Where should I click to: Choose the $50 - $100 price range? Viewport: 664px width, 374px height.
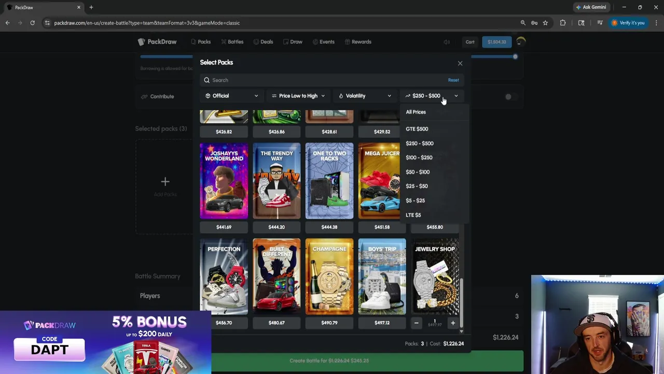click(418, 172)
